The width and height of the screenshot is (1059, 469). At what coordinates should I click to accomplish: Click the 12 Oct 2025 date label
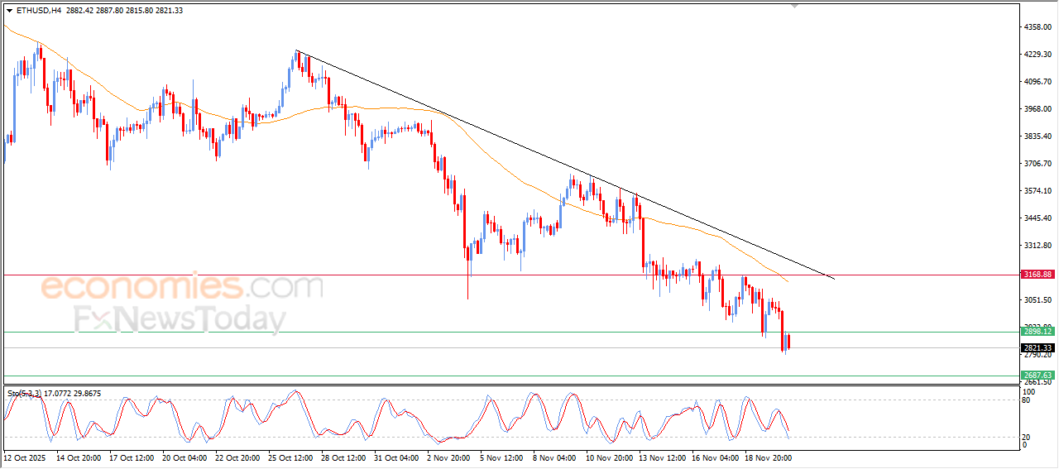coord(25,457)
